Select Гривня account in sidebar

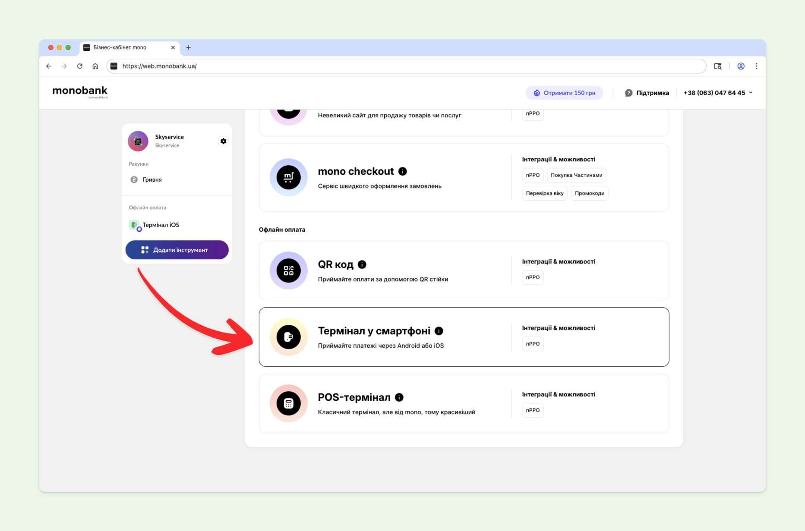pos(152,179)
